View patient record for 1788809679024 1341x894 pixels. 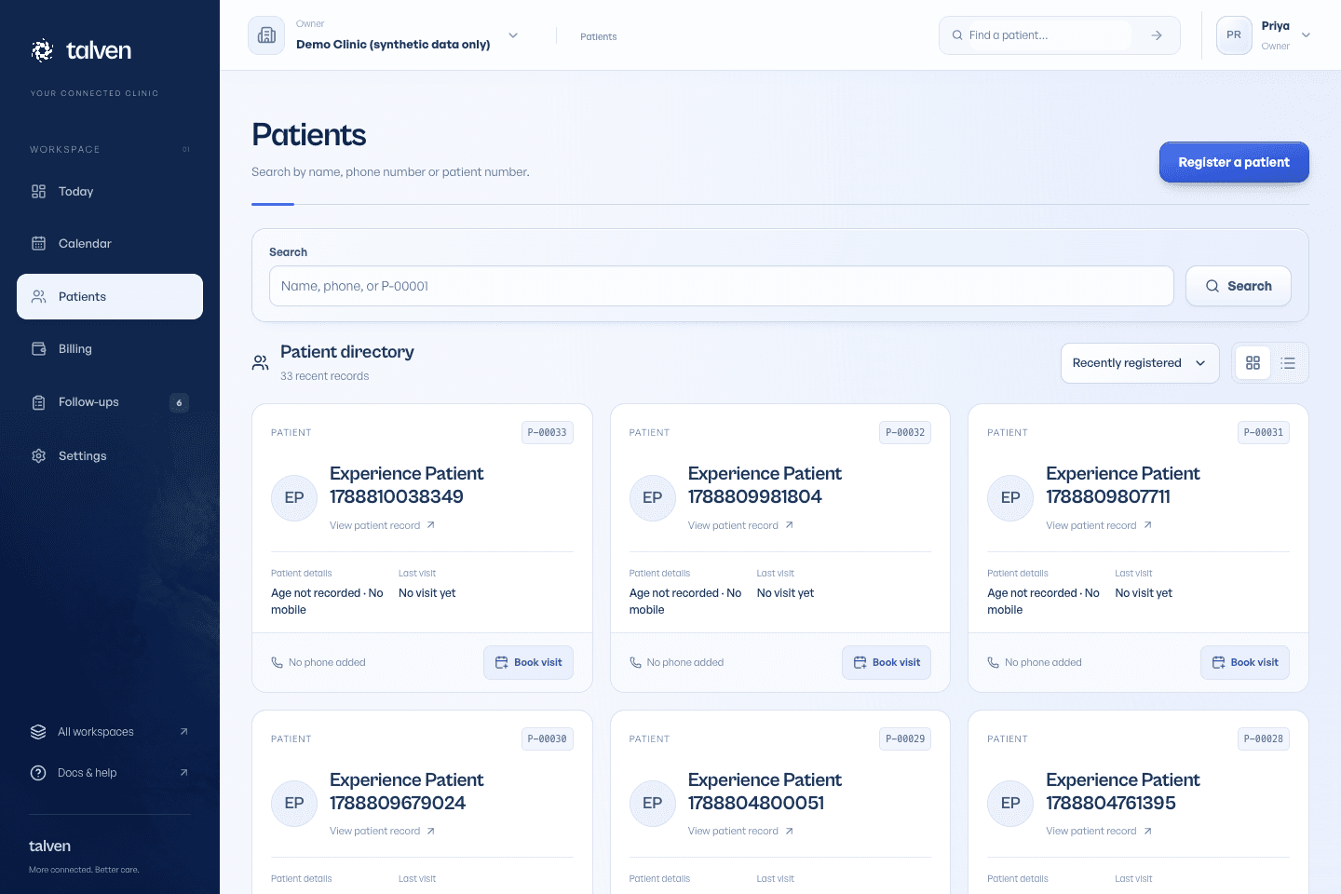[x=382, y=831]
